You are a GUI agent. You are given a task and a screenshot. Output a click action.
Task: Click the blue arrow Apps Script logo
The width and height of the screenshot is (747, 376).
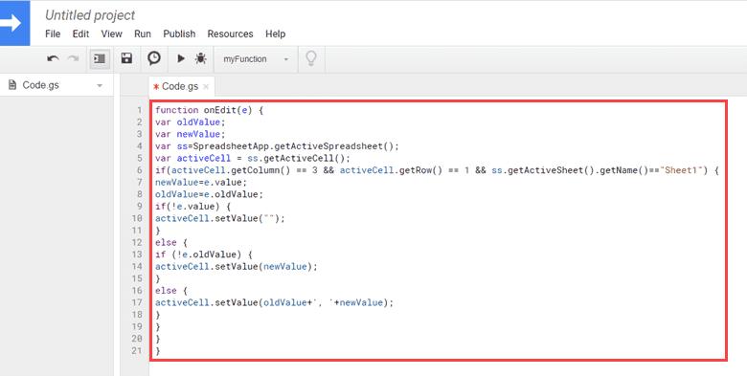(14, 23)
